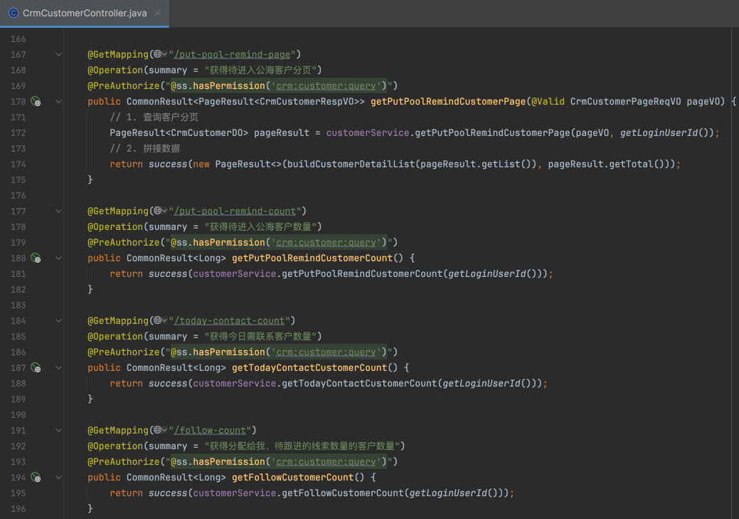Click globe icon before /follow-count URL
The height and width of the screenshot is (519, 739).
point(157,430)
